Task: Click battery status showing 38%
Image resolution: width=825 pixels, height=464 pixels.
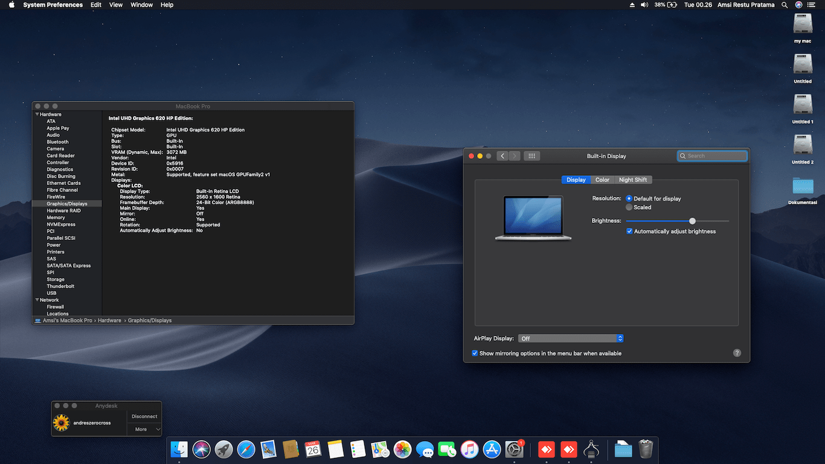Action: pyautogui.click(x=665, y=5)
